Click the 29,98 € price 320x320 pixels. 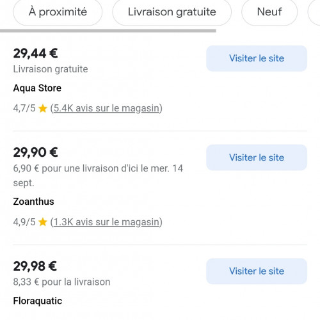coord(35,266)
